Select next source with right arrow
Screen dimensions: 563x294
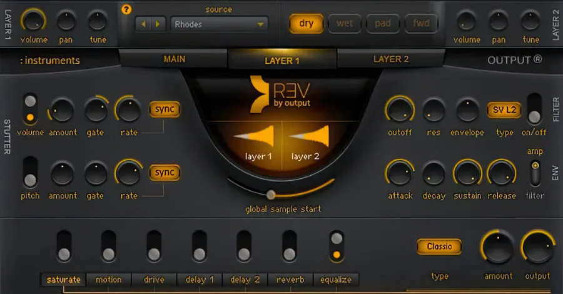(157, 24)
